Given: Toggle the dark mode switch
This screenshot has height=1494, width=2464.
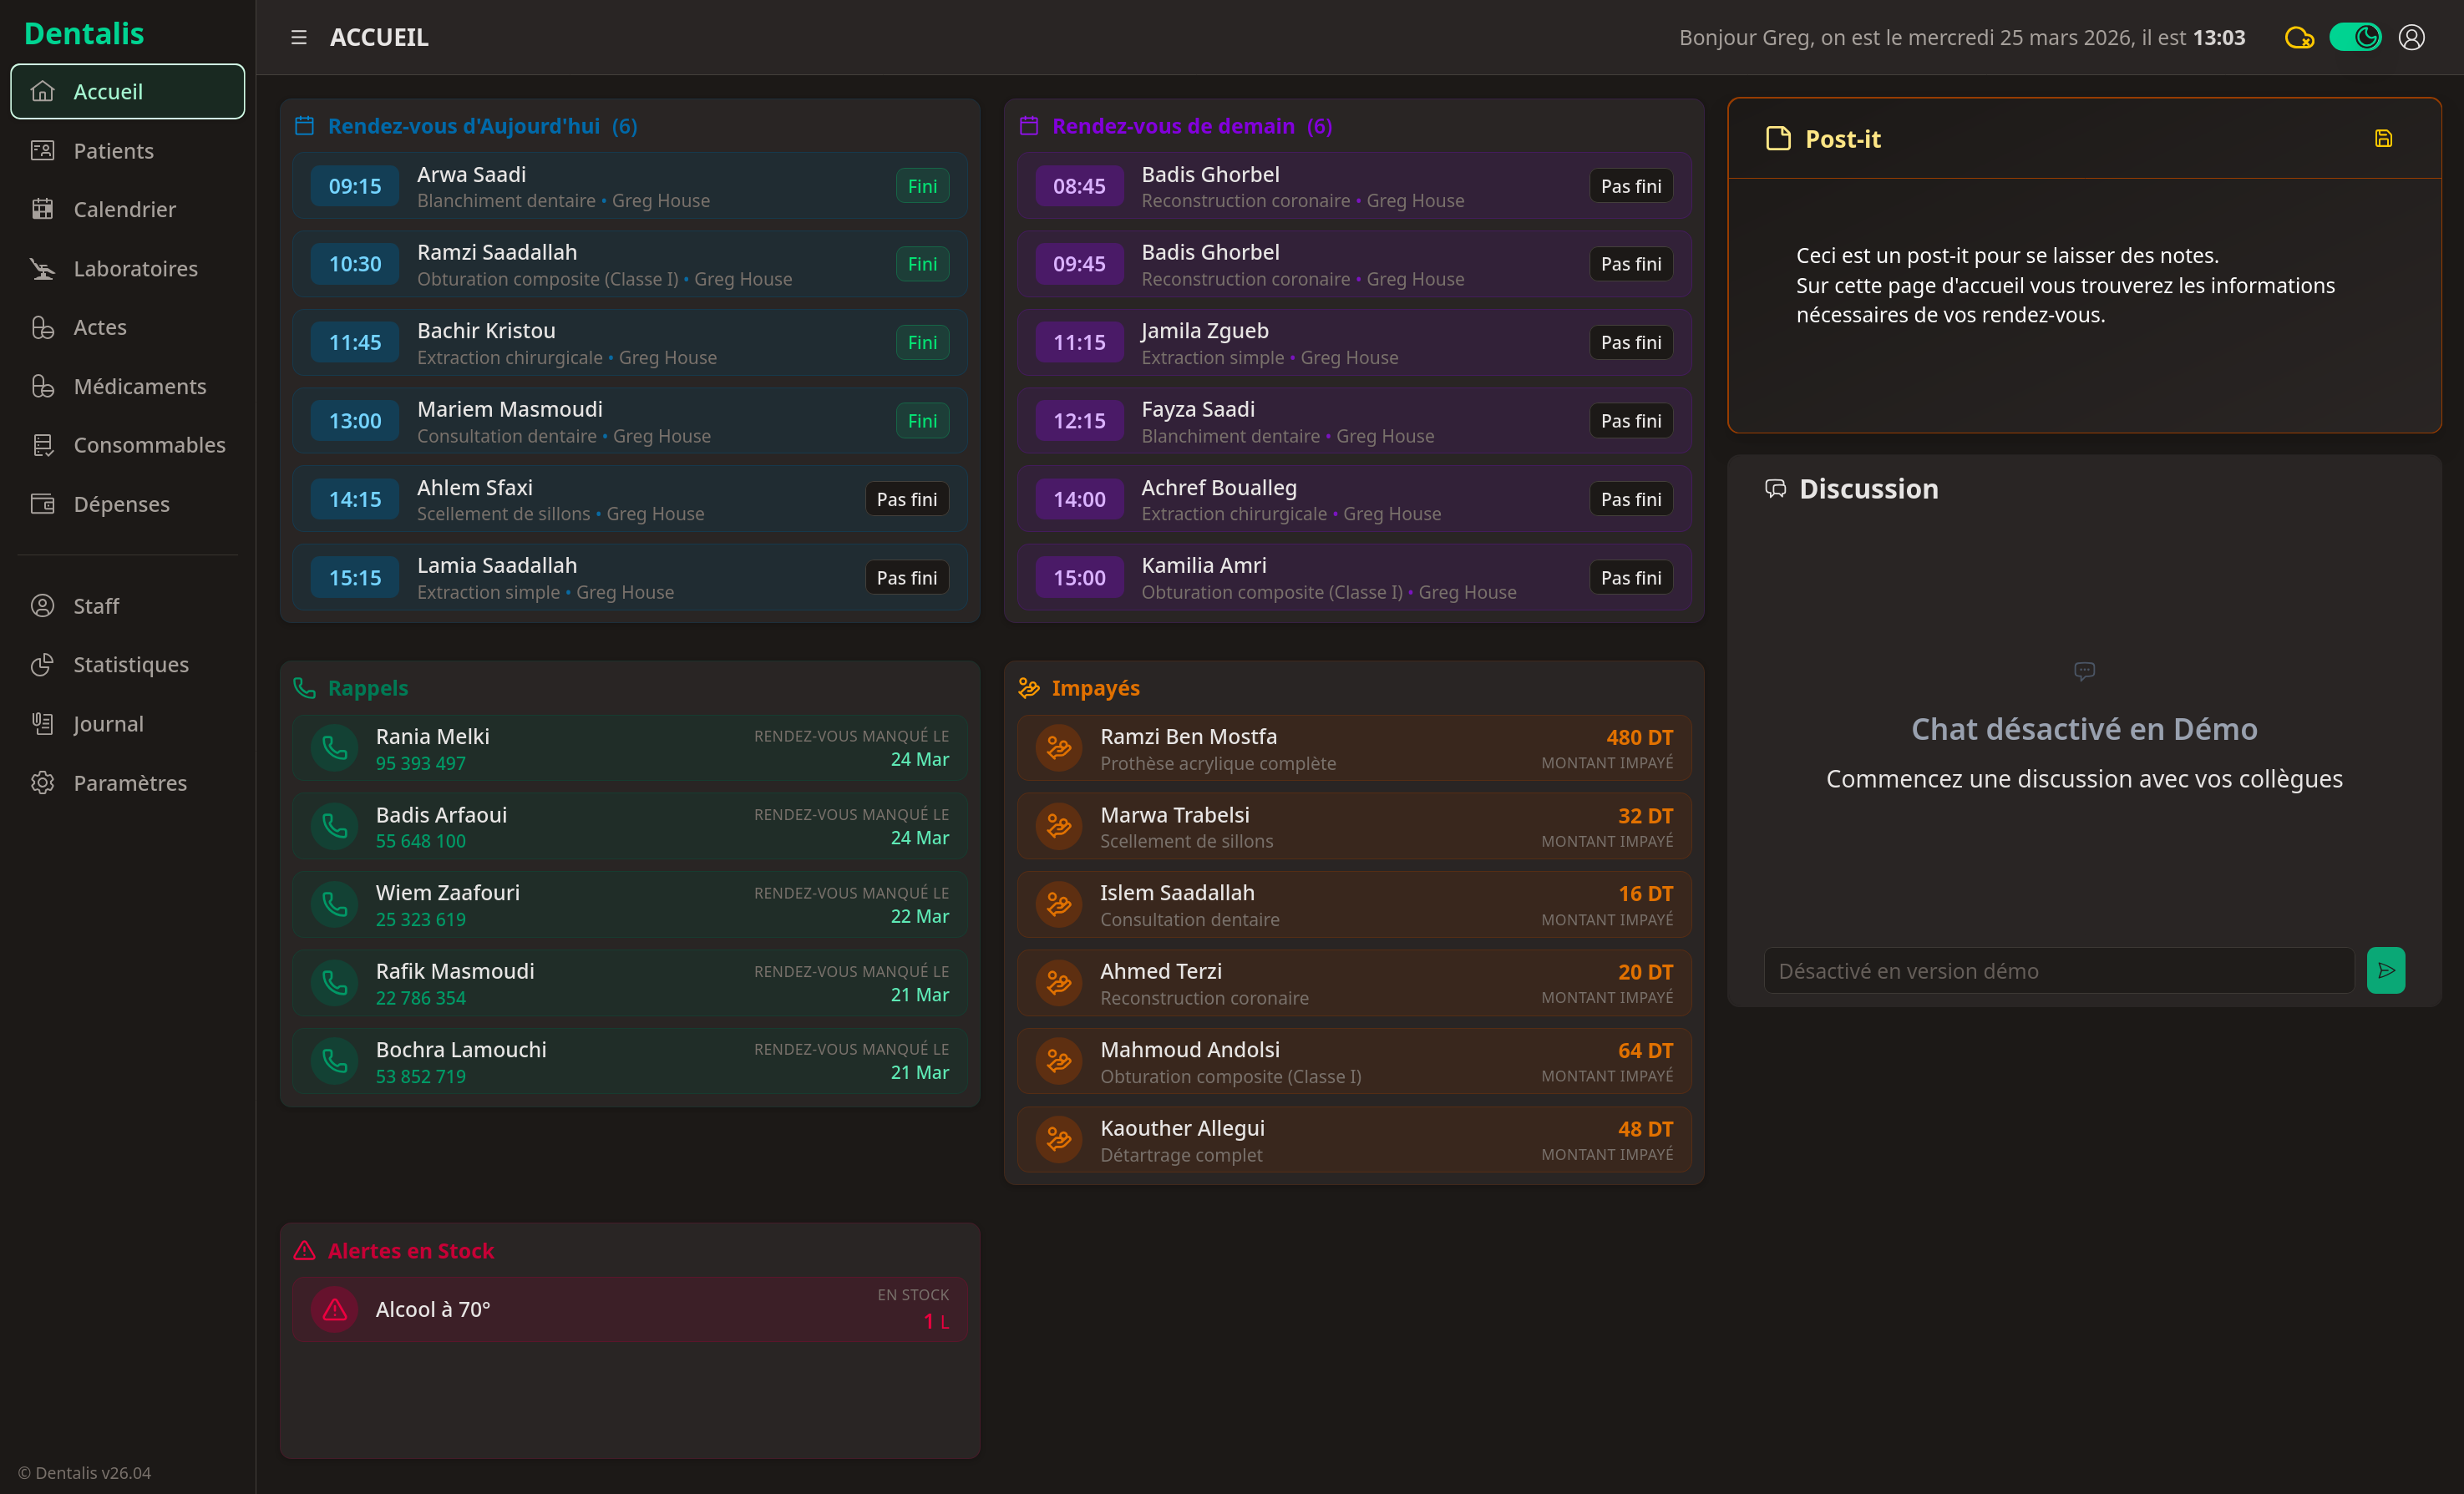Looking at the screenshot, I should (x=2355, y=37).
